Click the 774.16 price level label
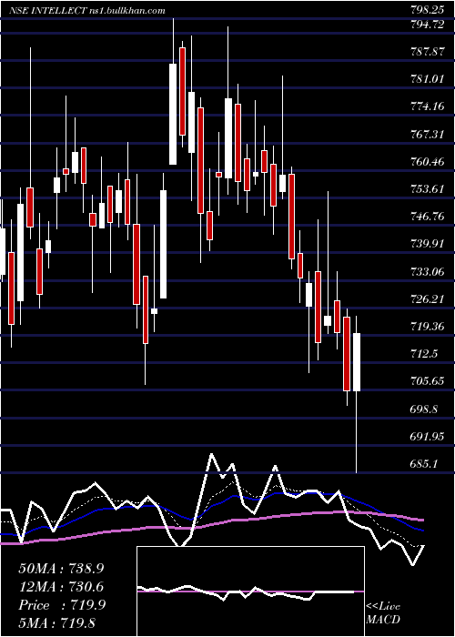The height and width of the screenshot is (637, 455). [427, 106]
